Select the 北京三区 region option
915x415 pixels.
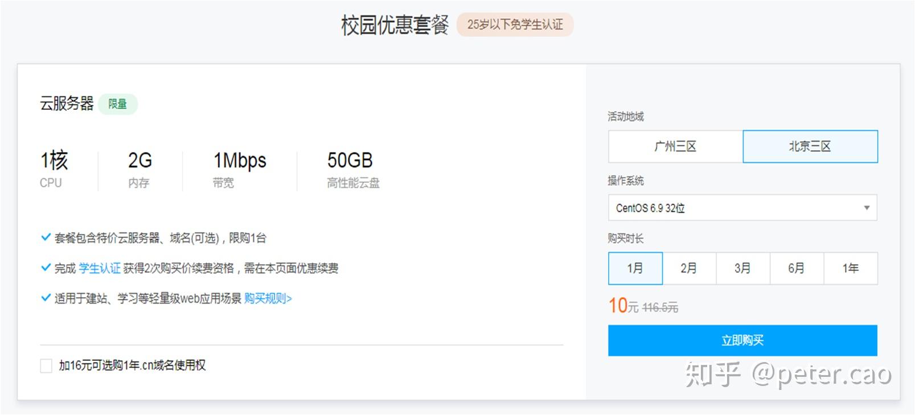coord(810,146)
